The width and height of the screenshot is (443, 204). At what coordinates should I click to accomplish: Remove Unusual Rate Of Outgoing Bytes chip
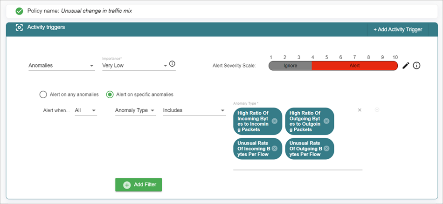[x=326, y=149]
